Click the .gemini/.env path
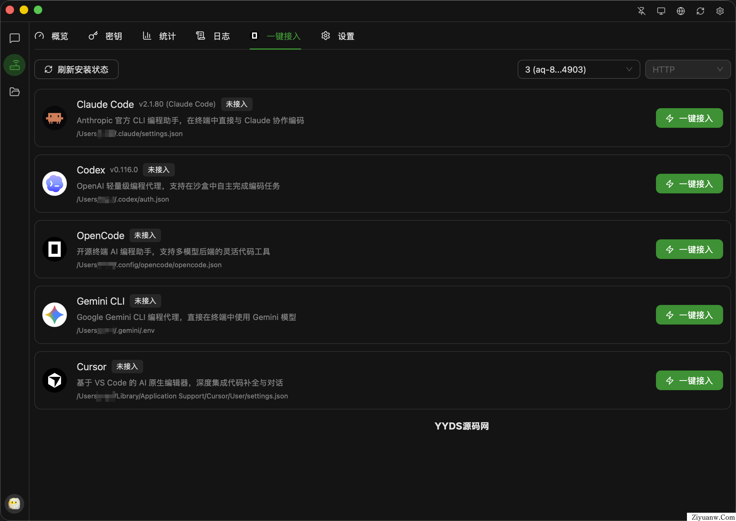The height and width of the screenshot is (521, 736). 116,330
